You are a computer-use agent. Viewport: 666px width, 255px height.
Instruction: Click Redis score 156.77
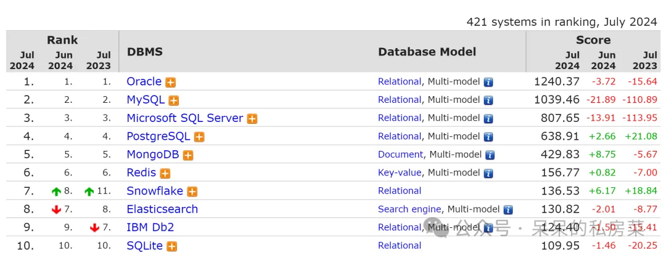[x=560, y=172]
